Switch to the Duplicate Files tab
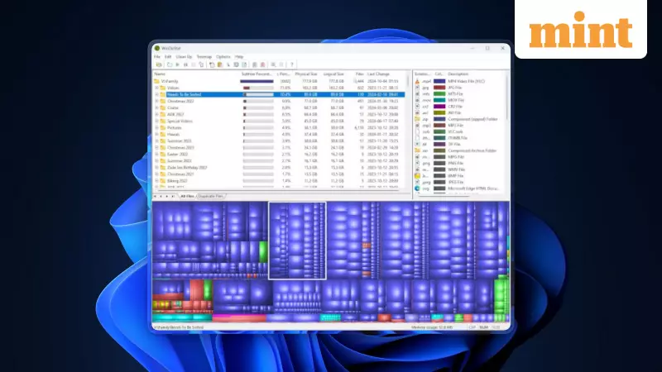662x372 pixels. (x=210, y=196)
